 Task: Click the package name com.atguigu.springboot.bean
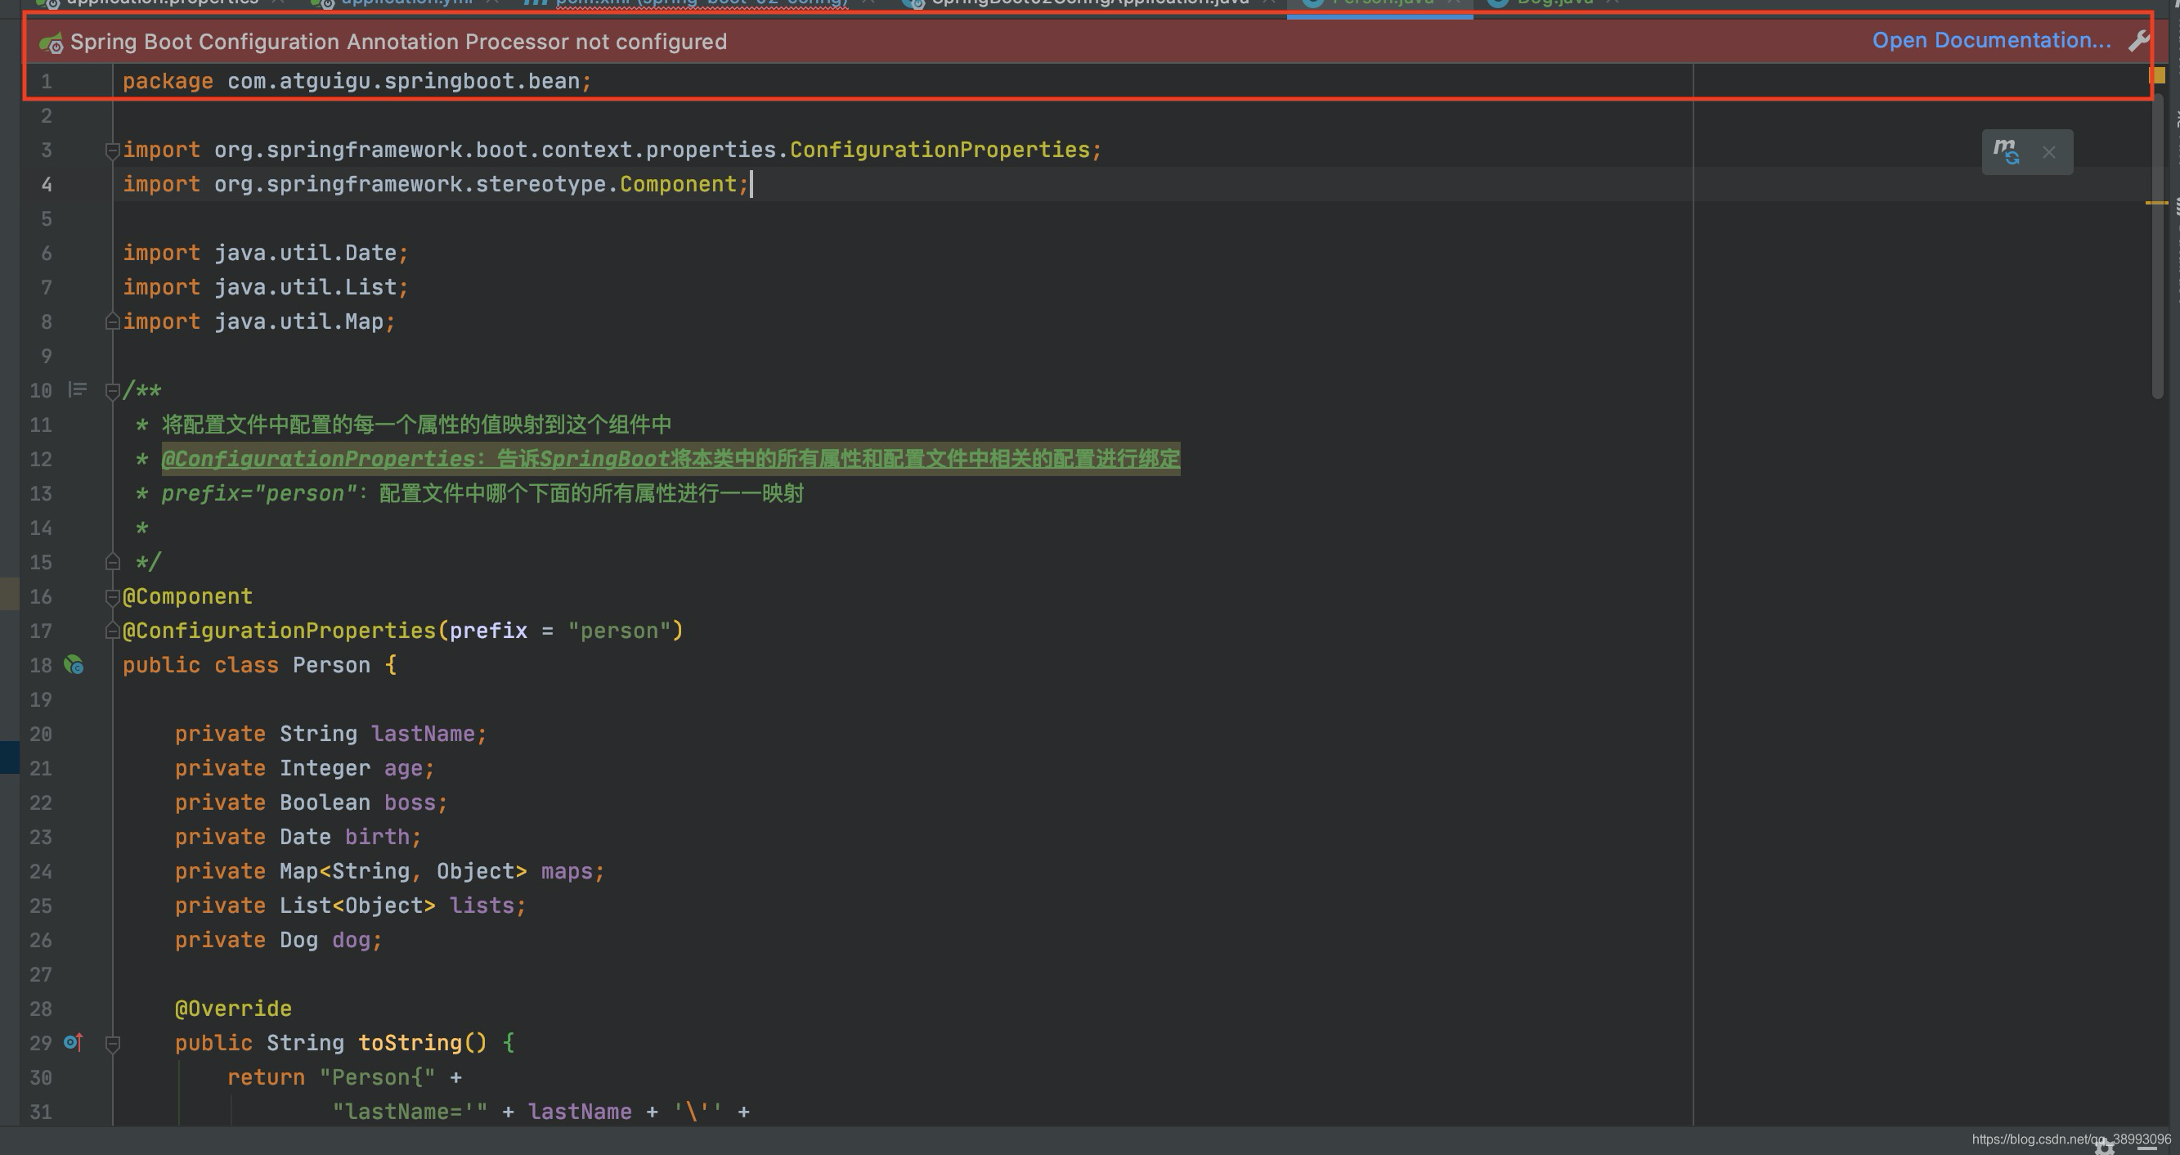(x=404, y=81)
